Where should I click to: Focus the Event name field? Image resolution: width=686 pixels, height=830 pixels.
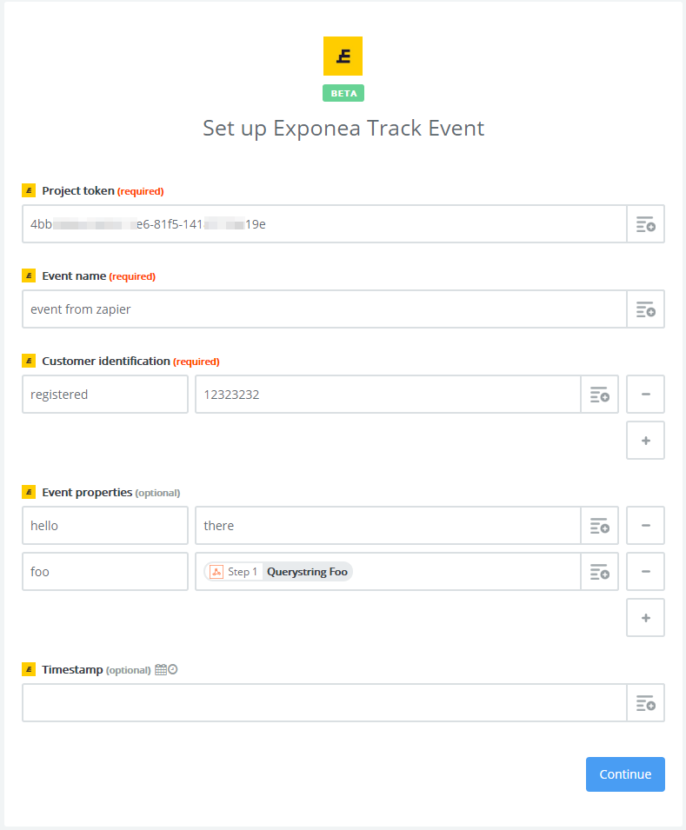[324, 309]
